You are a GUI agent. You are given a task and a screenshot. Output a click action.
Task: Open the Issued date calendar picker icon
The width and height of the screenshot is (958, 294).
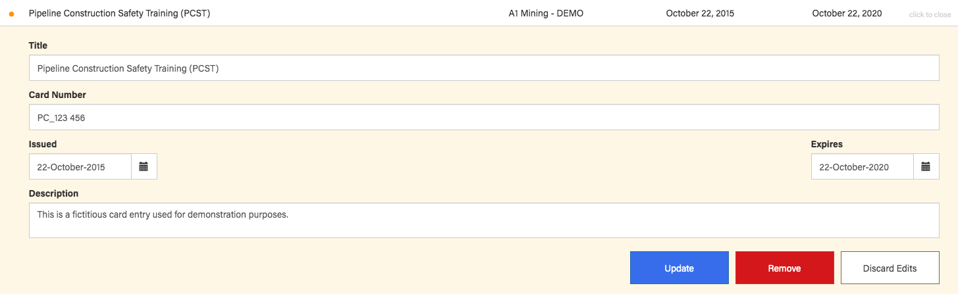[144, 167]
